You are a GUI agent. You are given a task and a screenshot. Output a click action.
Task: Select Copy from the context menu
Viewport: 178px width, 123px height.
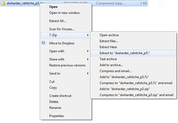pos(53,88)
